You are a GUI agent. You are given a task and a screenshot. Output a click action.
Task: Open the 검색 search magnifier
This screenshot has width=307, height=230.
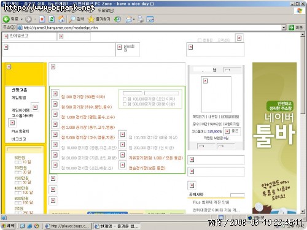76,19
